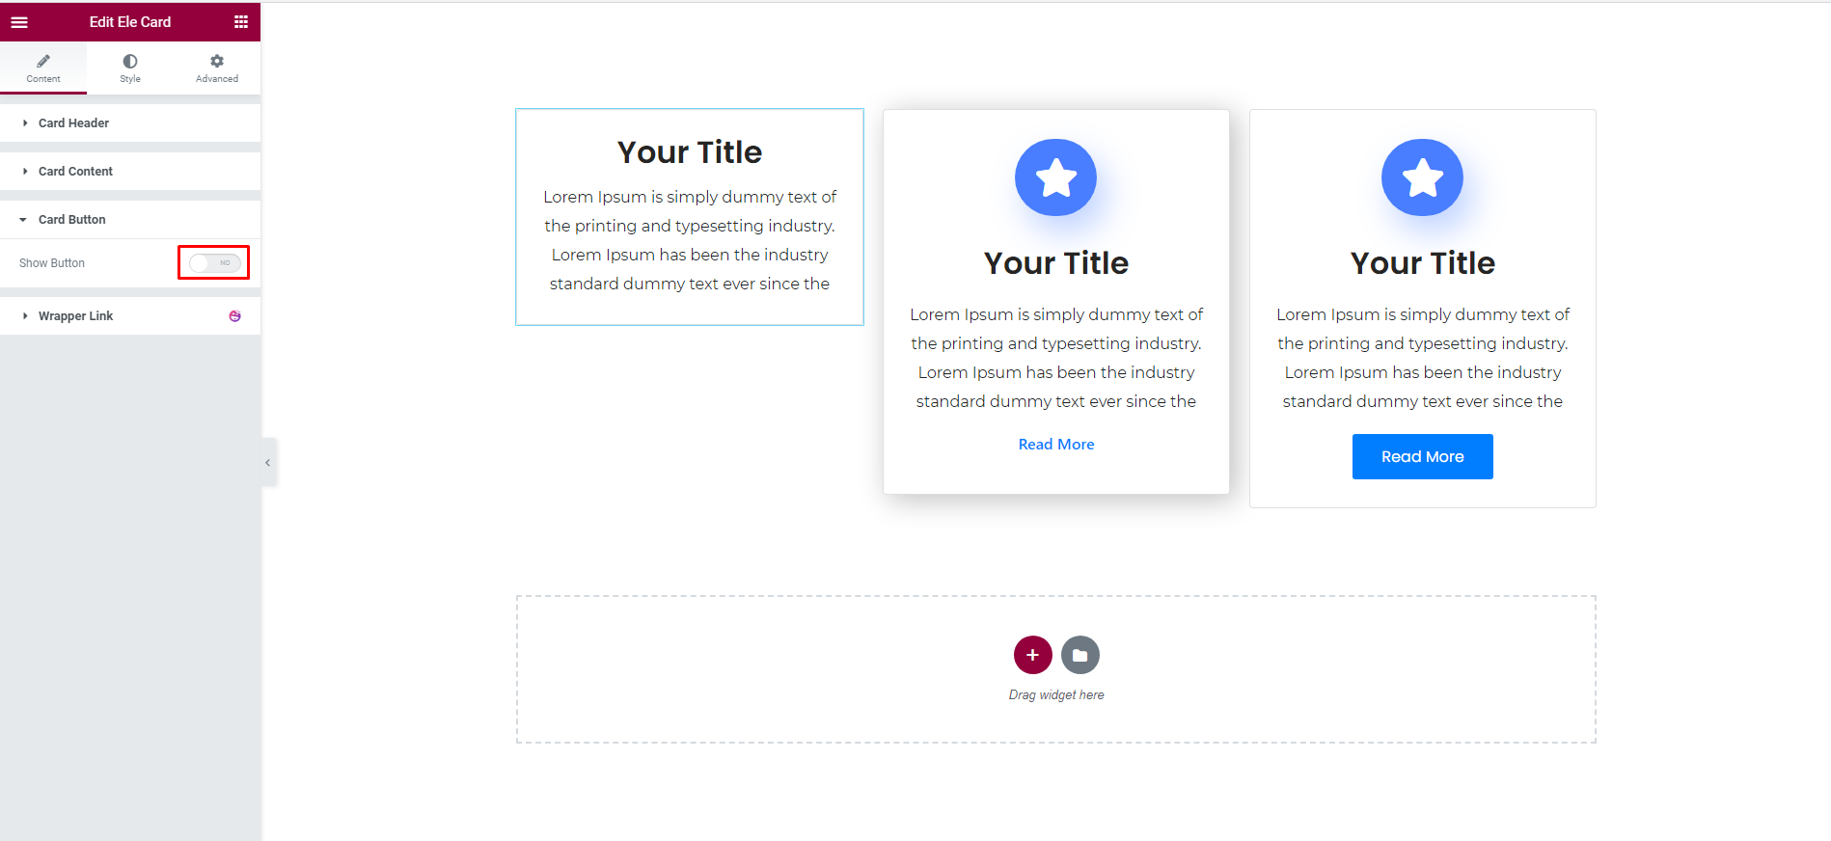Click the plus add section button
This screenshot has width=1831, height=841.
(x=1032, y=655)
